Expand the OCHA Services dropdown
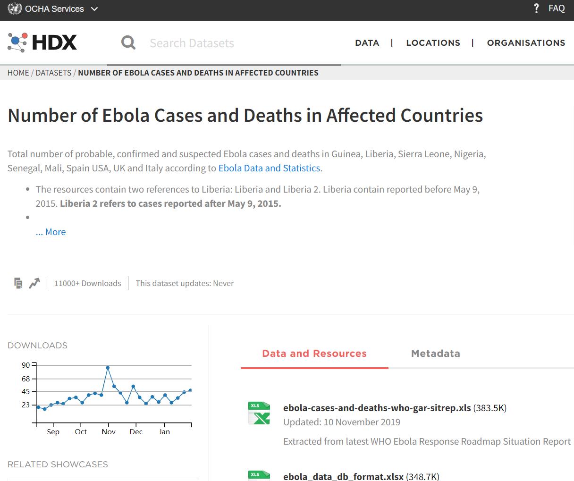This screenshot has height=481, width=574. point(94,8)
